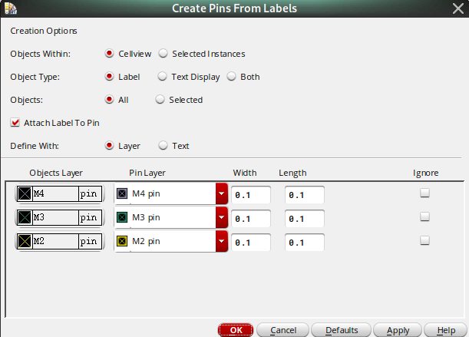This screenshot has height=337, width=469.
Task: Click the M2 objects layer swatch icon
Action: tap(25, 242)
